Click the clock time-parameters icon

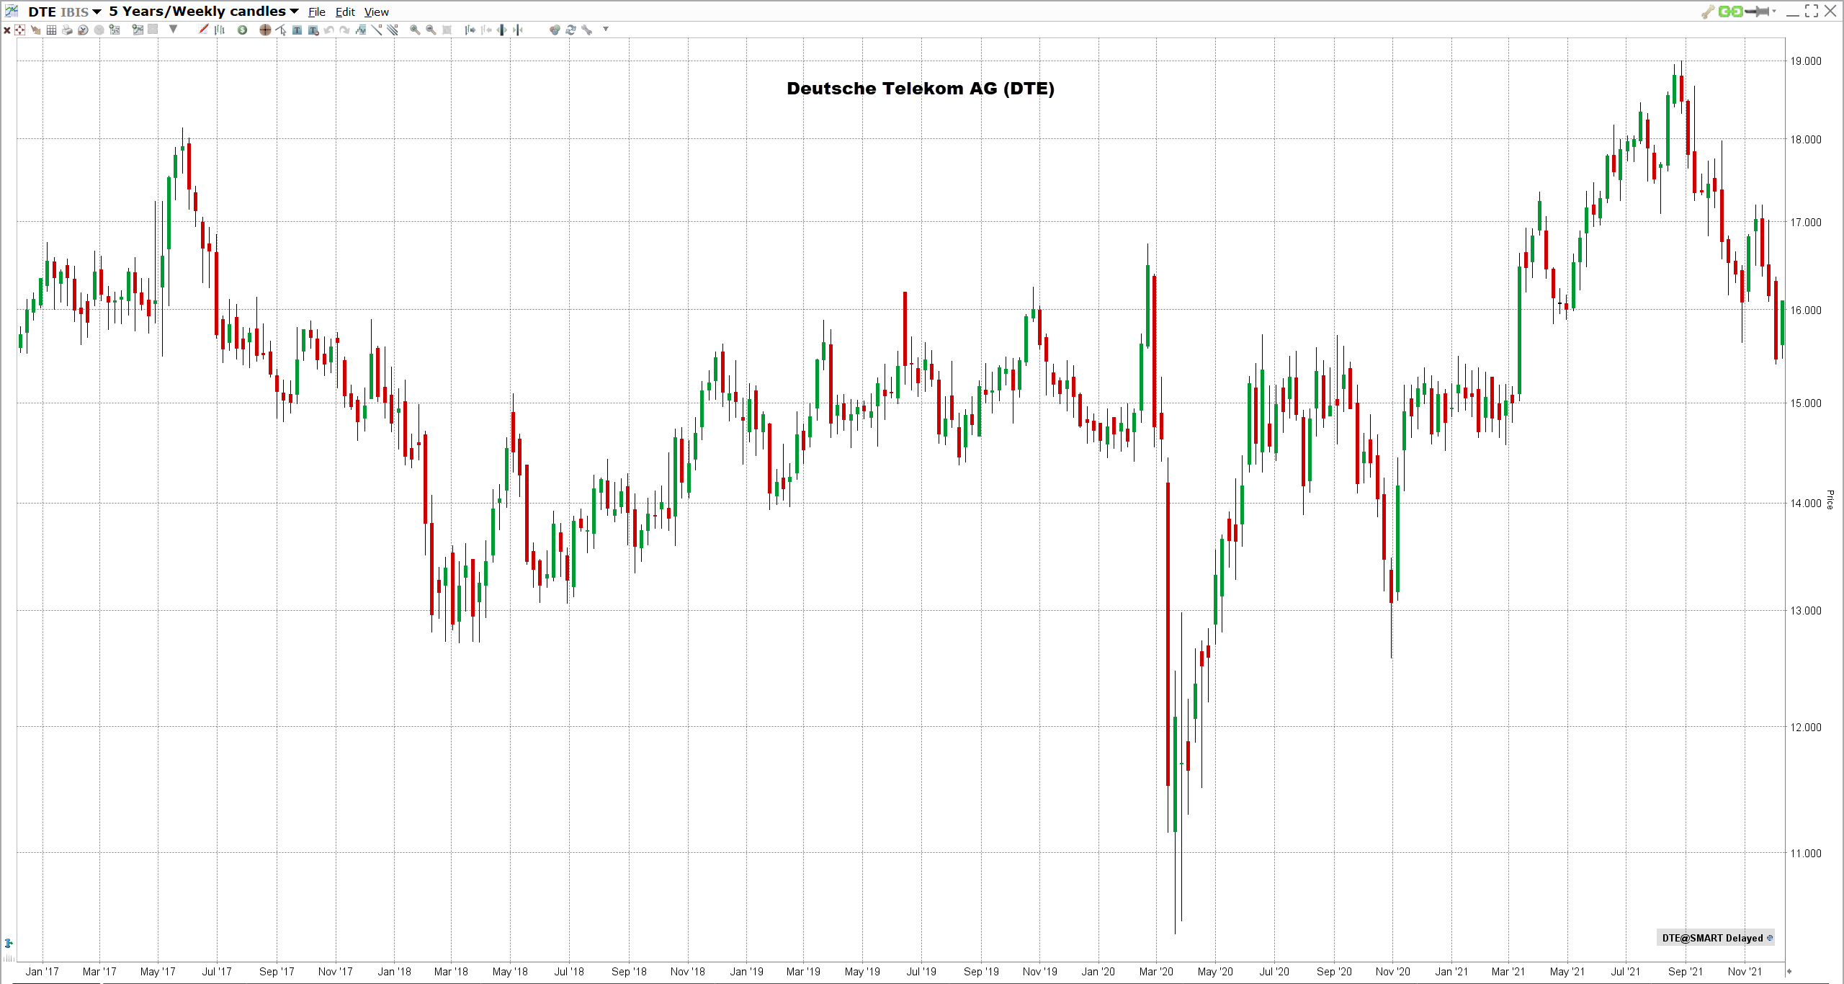pos(83,30)
